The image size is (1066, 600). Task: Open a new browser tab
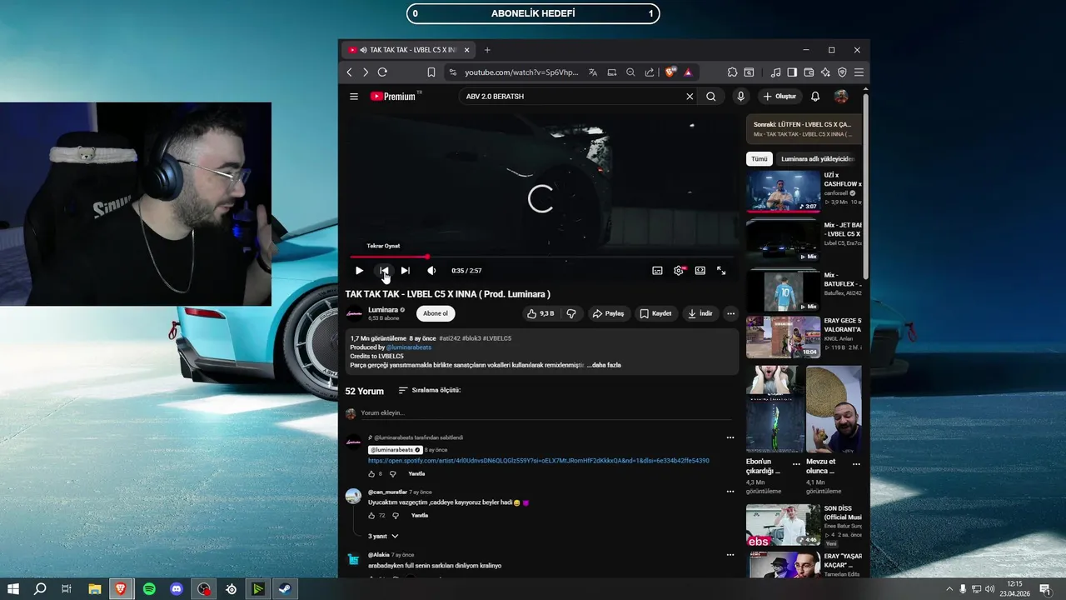[487, 50]
